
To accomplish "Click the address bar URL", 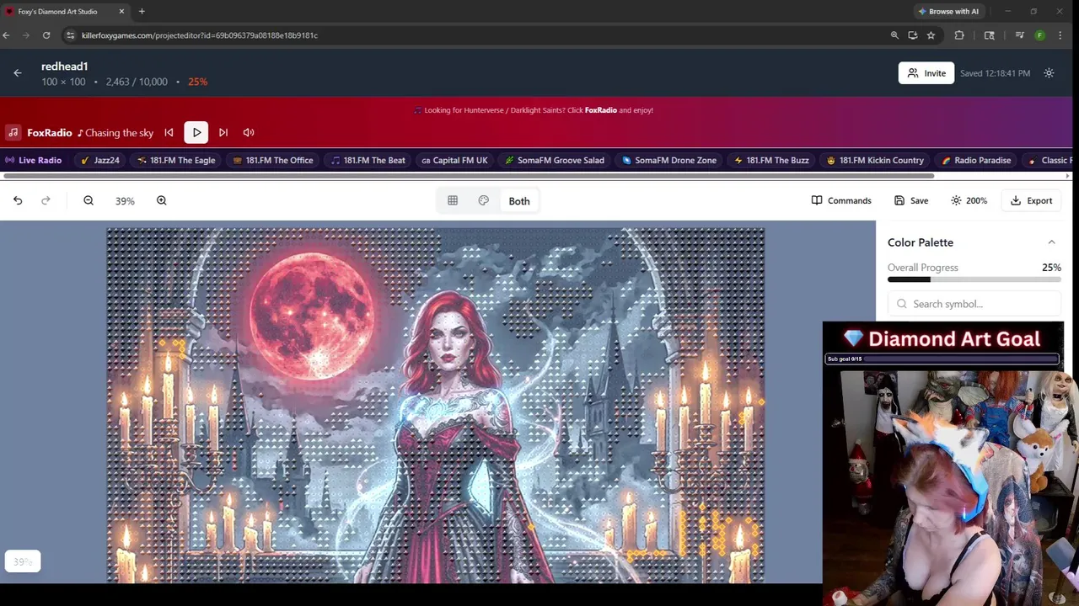I will [x=200, y=35].
